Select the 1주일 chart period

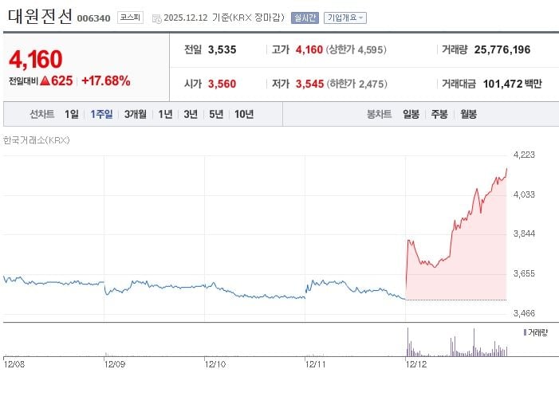[102, 114]
